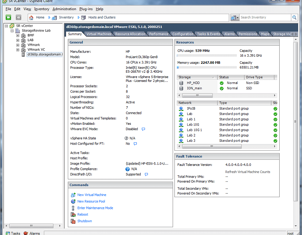The image size is (302, 235).
Task: Sort by the Network Type column header
Action: (x=244, y=103)
